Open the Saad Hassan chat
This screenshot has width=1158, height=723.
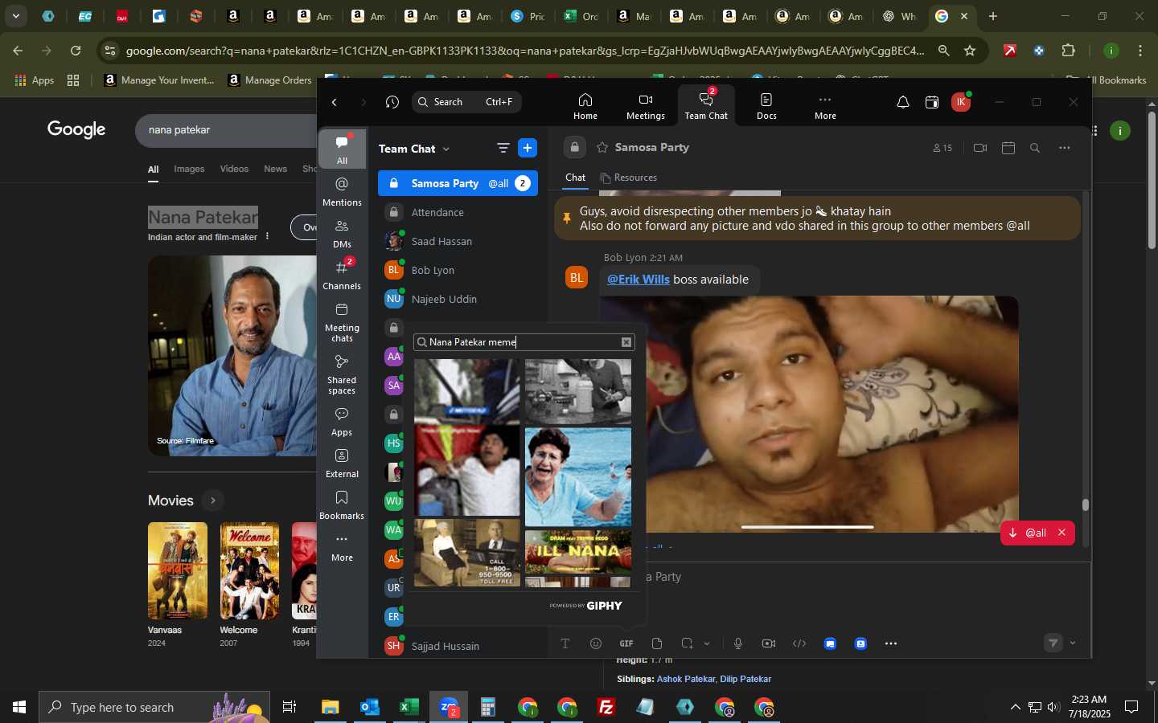tap(458, 241)
